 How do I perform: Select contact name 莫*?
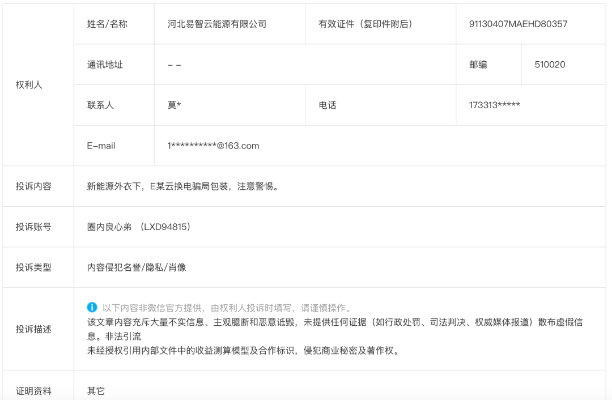click(x=174, y=105)
